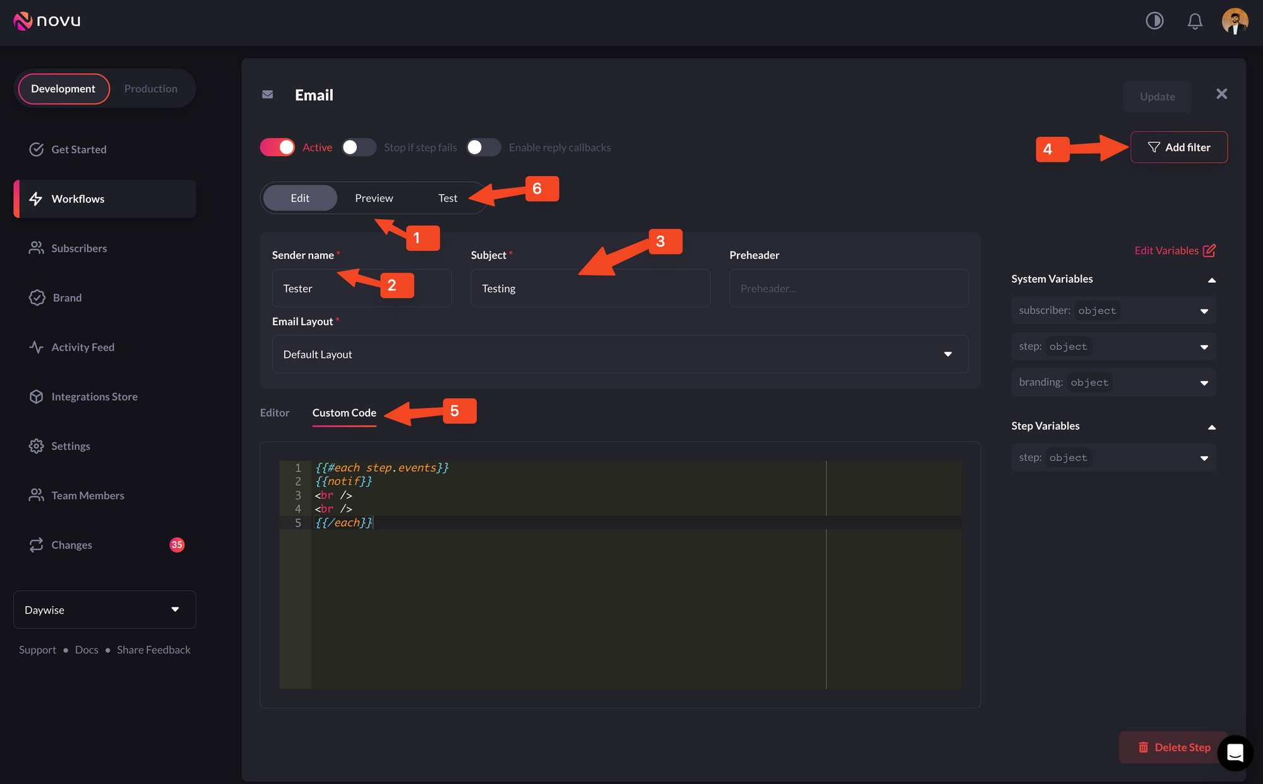Open the Integrations Store box icon
Viewport: 1263px width, 784px height.
click(x=36, y=396)
